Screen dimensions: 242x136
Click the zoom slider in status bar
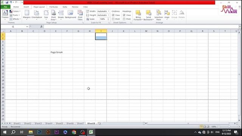(229, 127)
